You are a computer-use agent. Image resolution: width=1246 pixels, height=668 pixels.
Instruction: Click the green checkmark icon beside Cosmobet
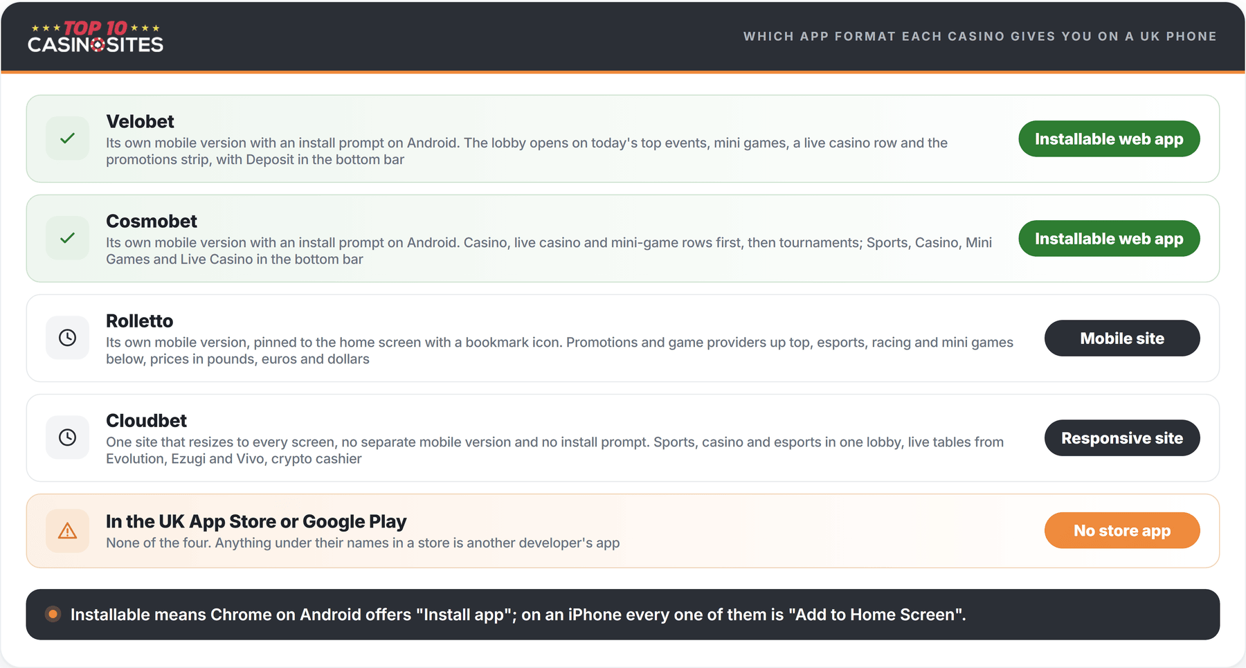67,238
